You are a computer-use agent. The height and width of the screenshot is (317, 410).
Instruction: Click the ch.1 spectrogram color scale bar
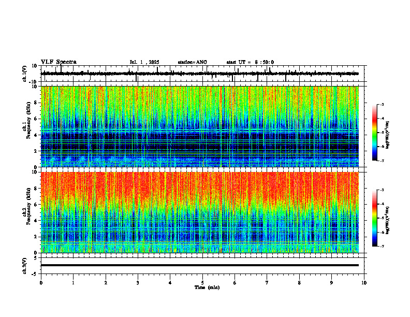375,133
